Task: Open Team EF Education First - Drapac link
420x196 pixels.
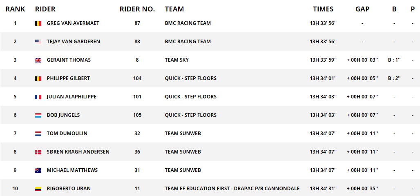Action: coord(232,189)
